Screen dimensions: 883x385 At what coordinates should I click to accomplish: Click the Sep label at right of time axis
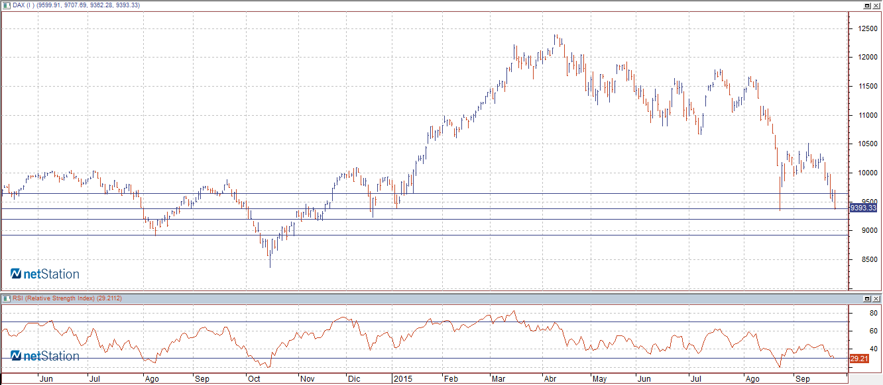[x=803, y=380]
